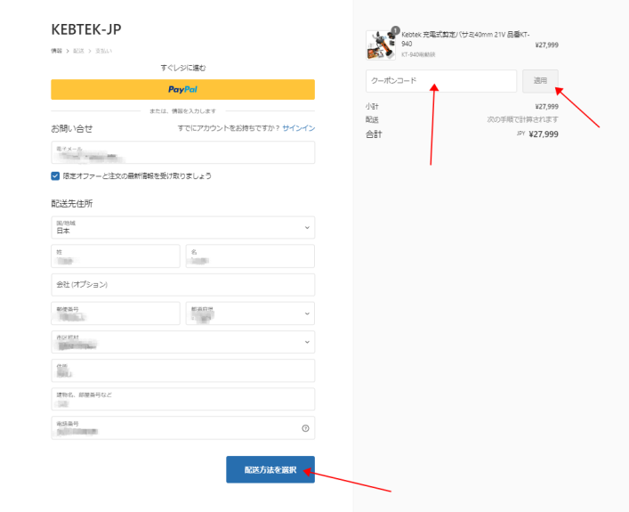Click the 建物名、部屋番号など building field
Screen dimensions: 629x512
pos(182,399)
